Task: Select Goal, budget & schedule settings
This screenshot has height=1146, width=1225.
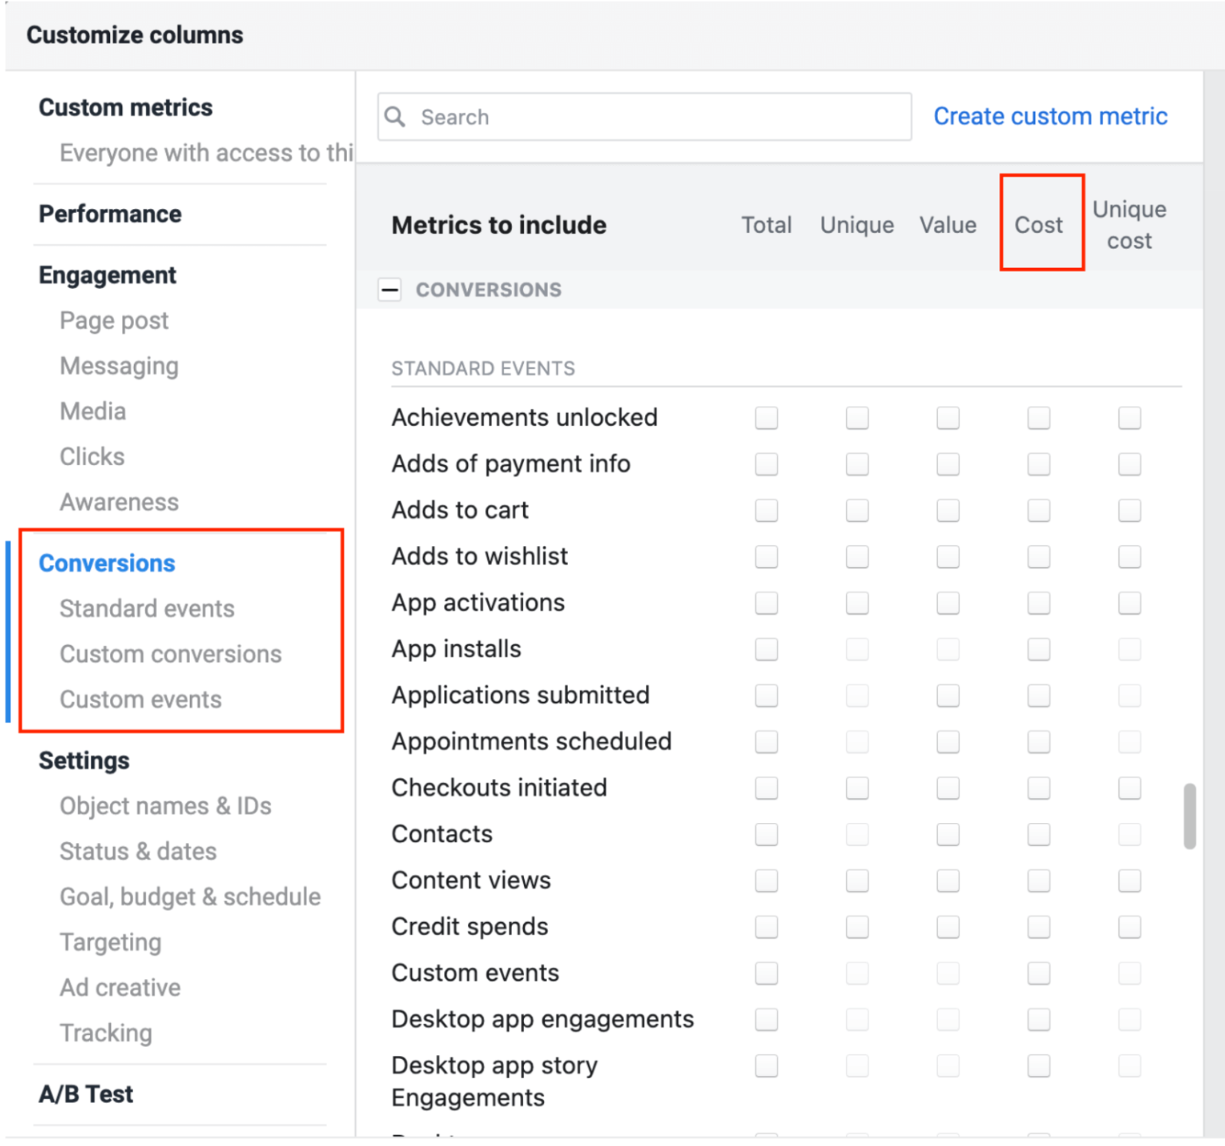Action: point(190,896)
